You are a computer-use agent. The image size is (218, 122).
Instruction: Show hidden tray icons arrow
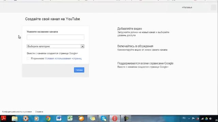(x=189, y=119)
